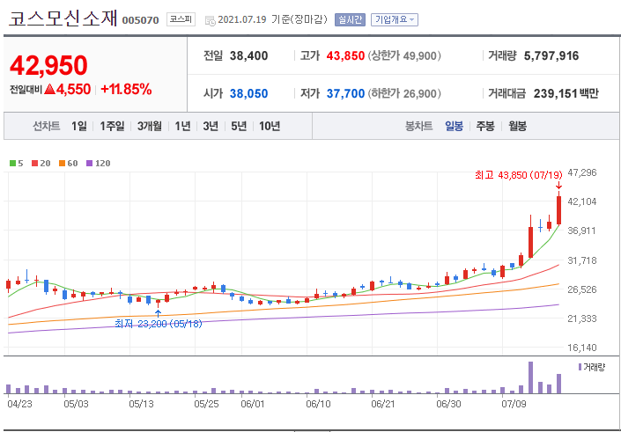Click the 거래량 value 5,797,916
This screenshot has width=621, height=432.
coord(551,55)
